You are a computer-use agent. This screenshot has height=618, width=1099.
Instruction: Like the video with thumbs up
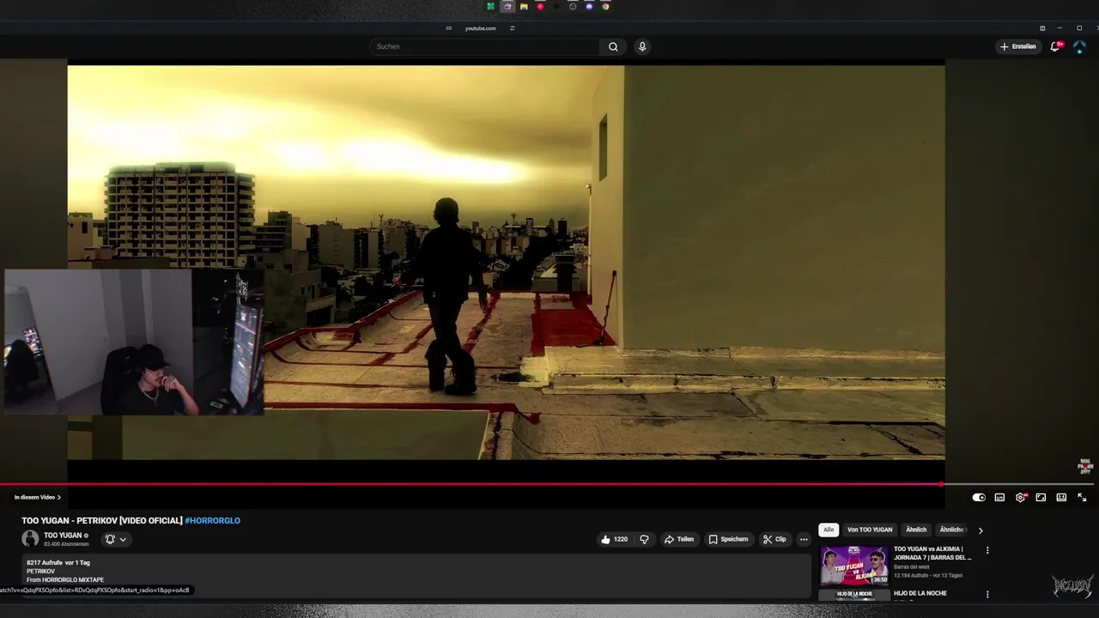pos(615,539)
